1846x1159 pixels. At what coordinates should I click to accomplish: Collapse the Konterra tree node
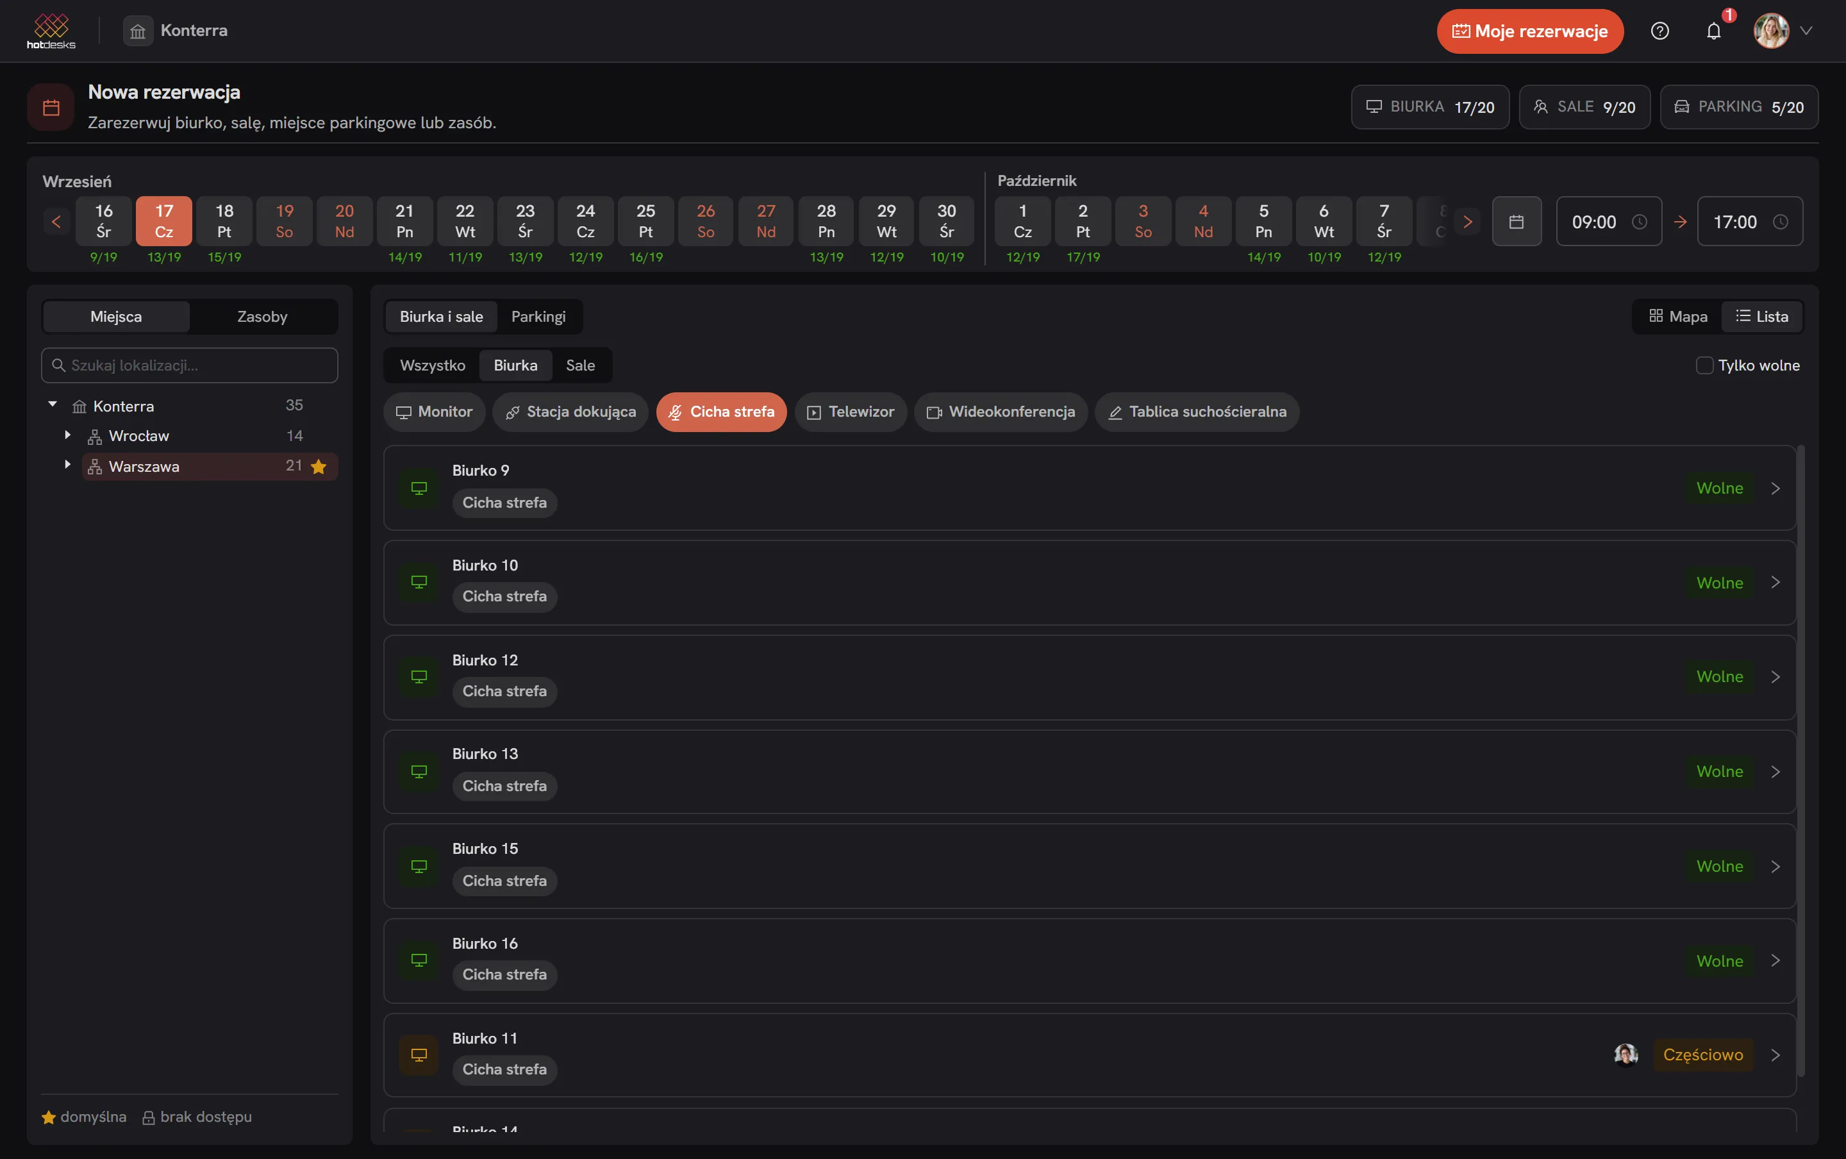tap(53, 404)
